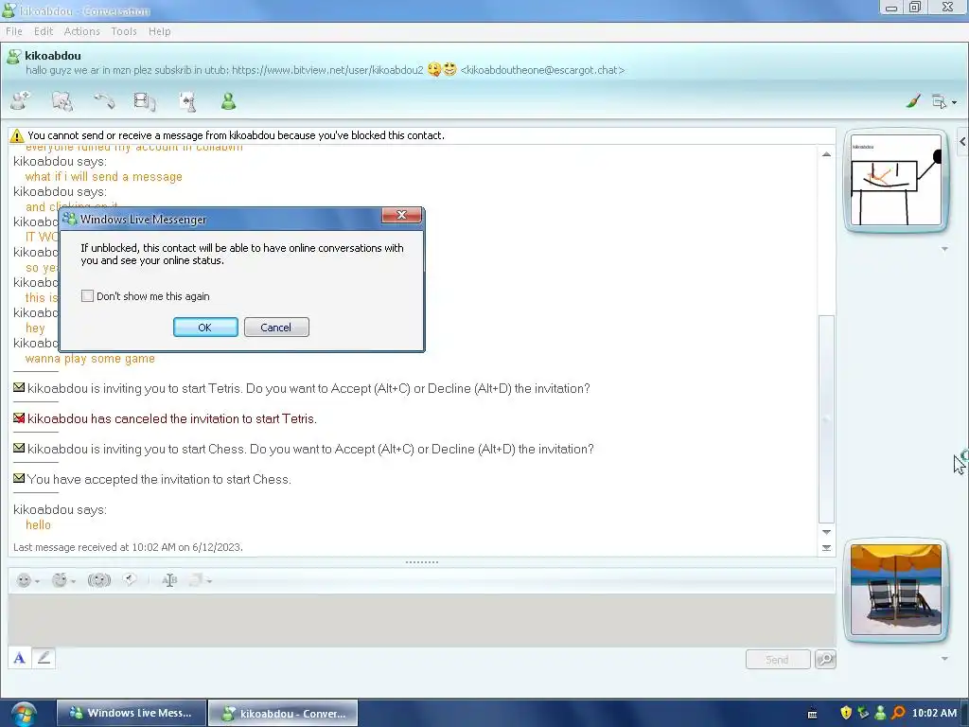
Task: Click kikoabdou's drawing display picture
Action: pyautogui.click(x=895, y=180)
